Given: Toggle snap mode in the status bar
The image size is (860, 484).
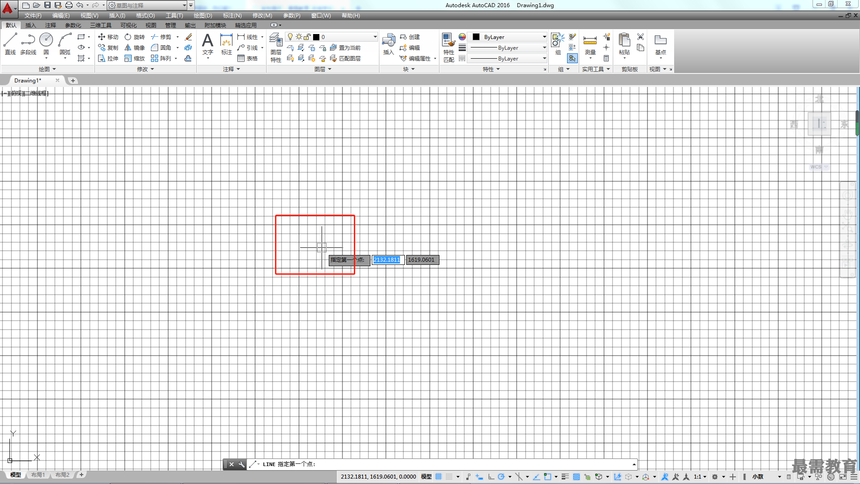Looking at the screenshot, I should 449,476.
